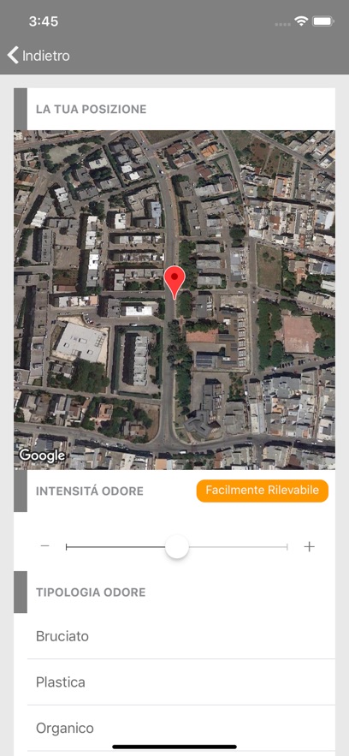Increase odor intensity with plus icon

(x=309, y=546)
